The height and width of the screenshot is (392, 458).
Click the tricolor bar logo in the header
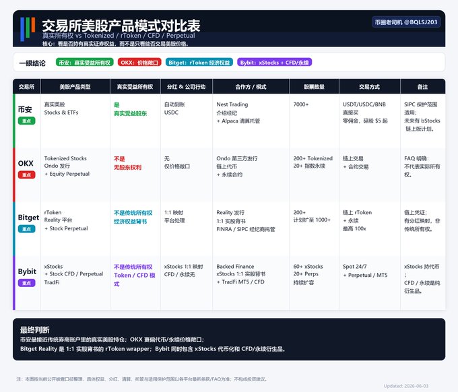point(28,29)
